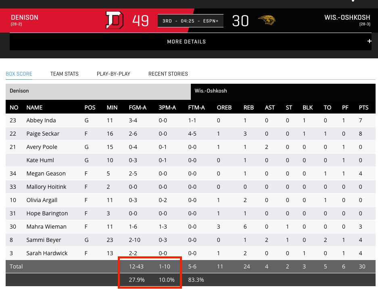
Task: Click Sammi Beyer's FGM-A value 2-10
Action: pos(134,240)
